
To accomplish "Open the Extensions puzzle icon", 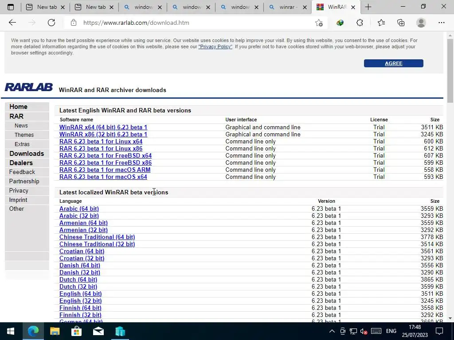I will pos(360,23).
